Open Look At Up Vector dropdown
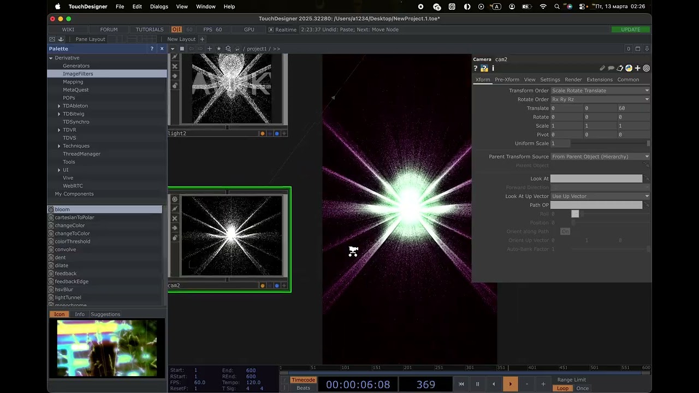699x393 pixels. pyautogui.click(x=600, y=196)
